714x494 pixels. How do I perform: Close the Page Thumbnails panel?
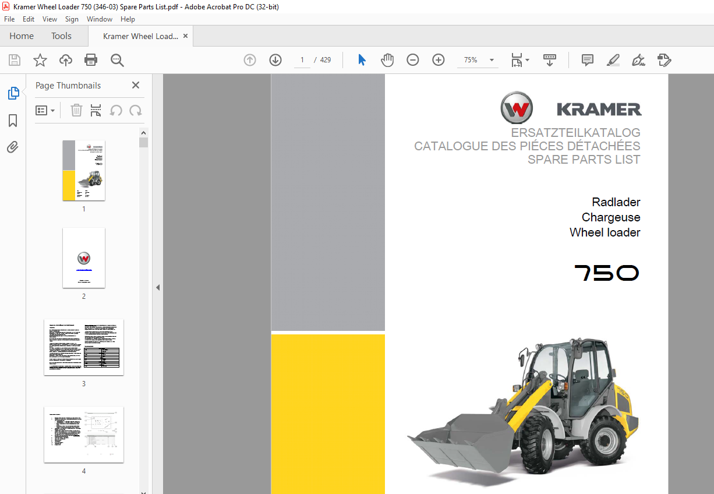(x=136, y=85)
